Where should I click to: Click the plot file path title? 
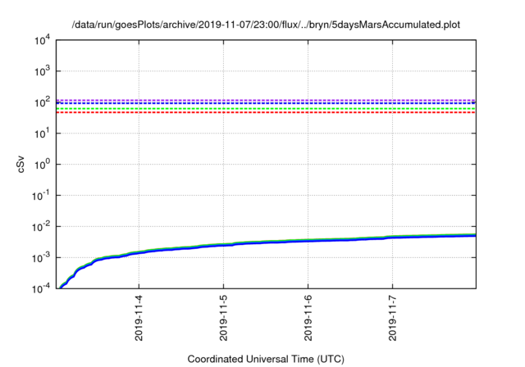(266, 25)
